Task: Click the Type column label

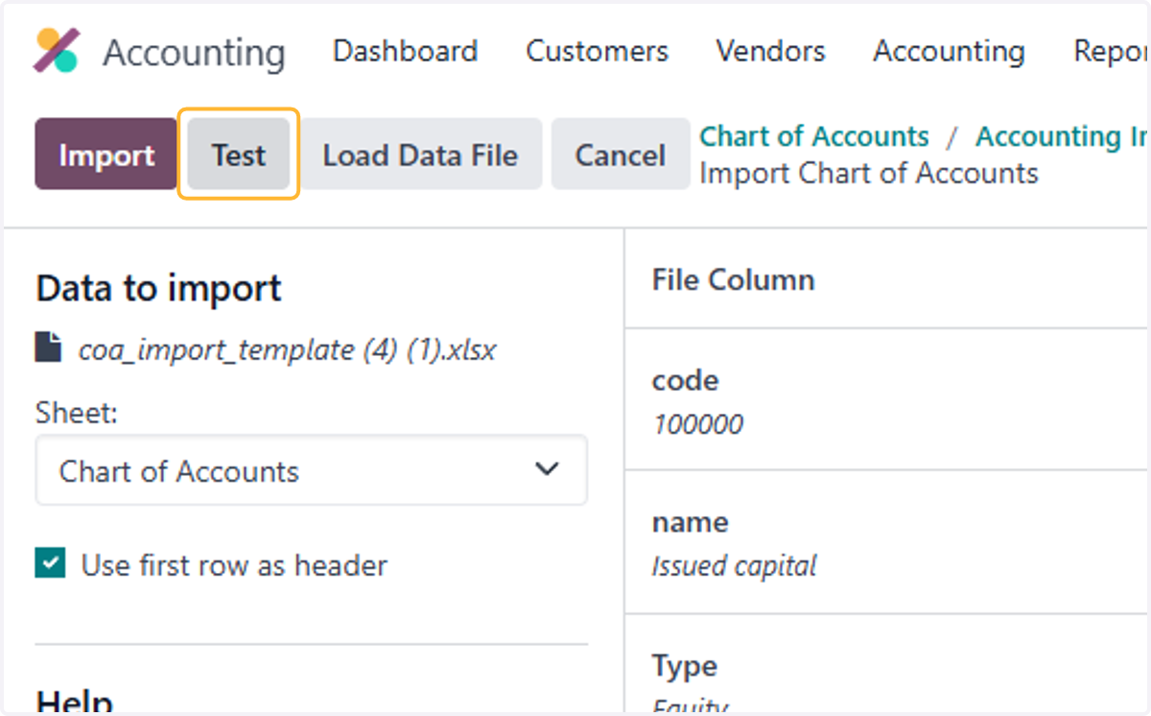Action: 685,665
